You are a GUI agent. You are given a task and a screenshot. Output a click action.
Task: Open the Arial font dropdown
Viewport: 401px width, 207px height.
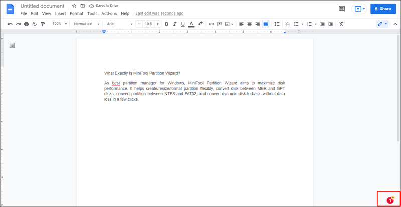(x=120, y=24)
